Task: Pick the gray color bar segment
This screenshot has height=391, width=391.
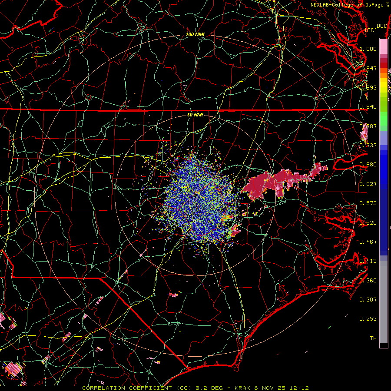Action: [x=384, y=302]
